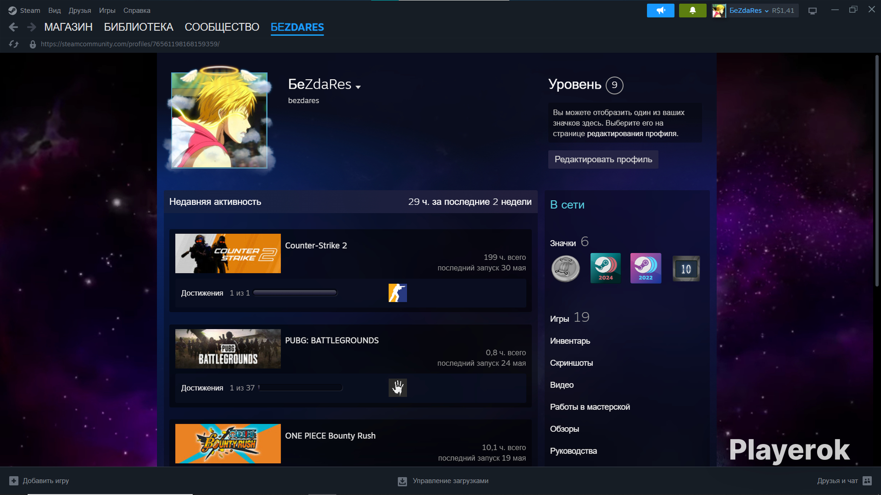The width and height of the screenshot is (881, 495).
Task: Click the R$1,41 wallet balance
Action: 783,10
